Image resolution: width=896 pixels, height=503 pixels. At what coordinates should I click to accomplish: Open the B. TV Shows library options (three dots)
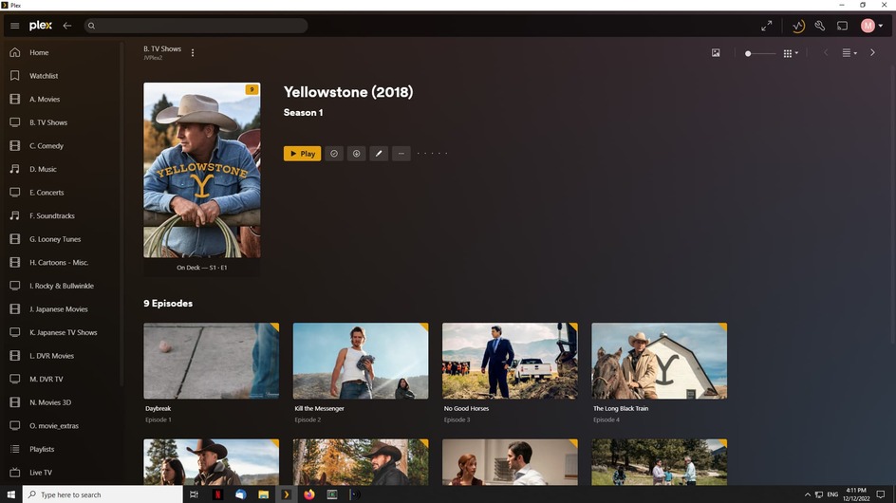click(193, 52)
